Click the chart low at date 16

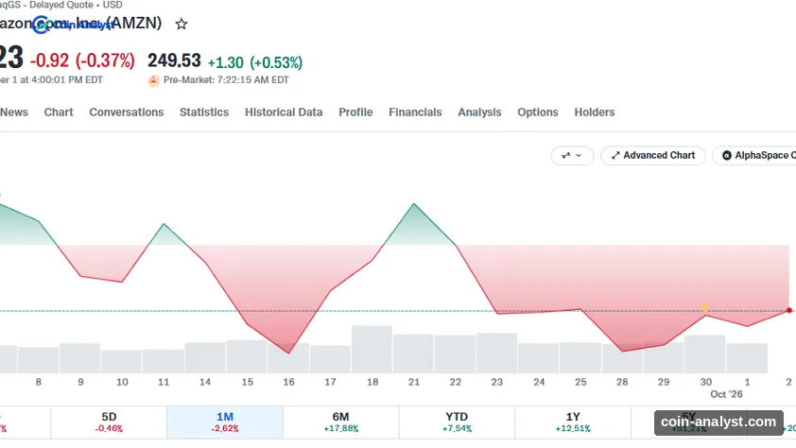tap(289, 353)
